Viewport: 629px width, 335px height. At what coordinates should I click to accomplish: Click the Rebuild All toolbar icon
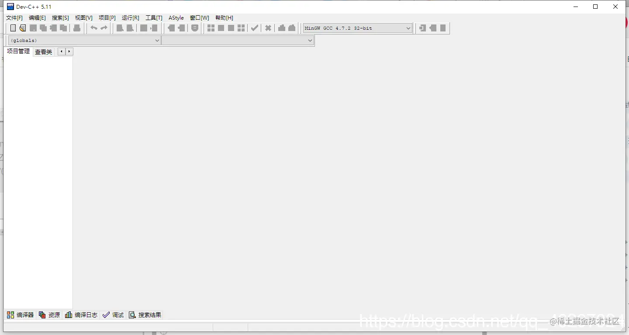pyautogui.click(x=241, y=28)
